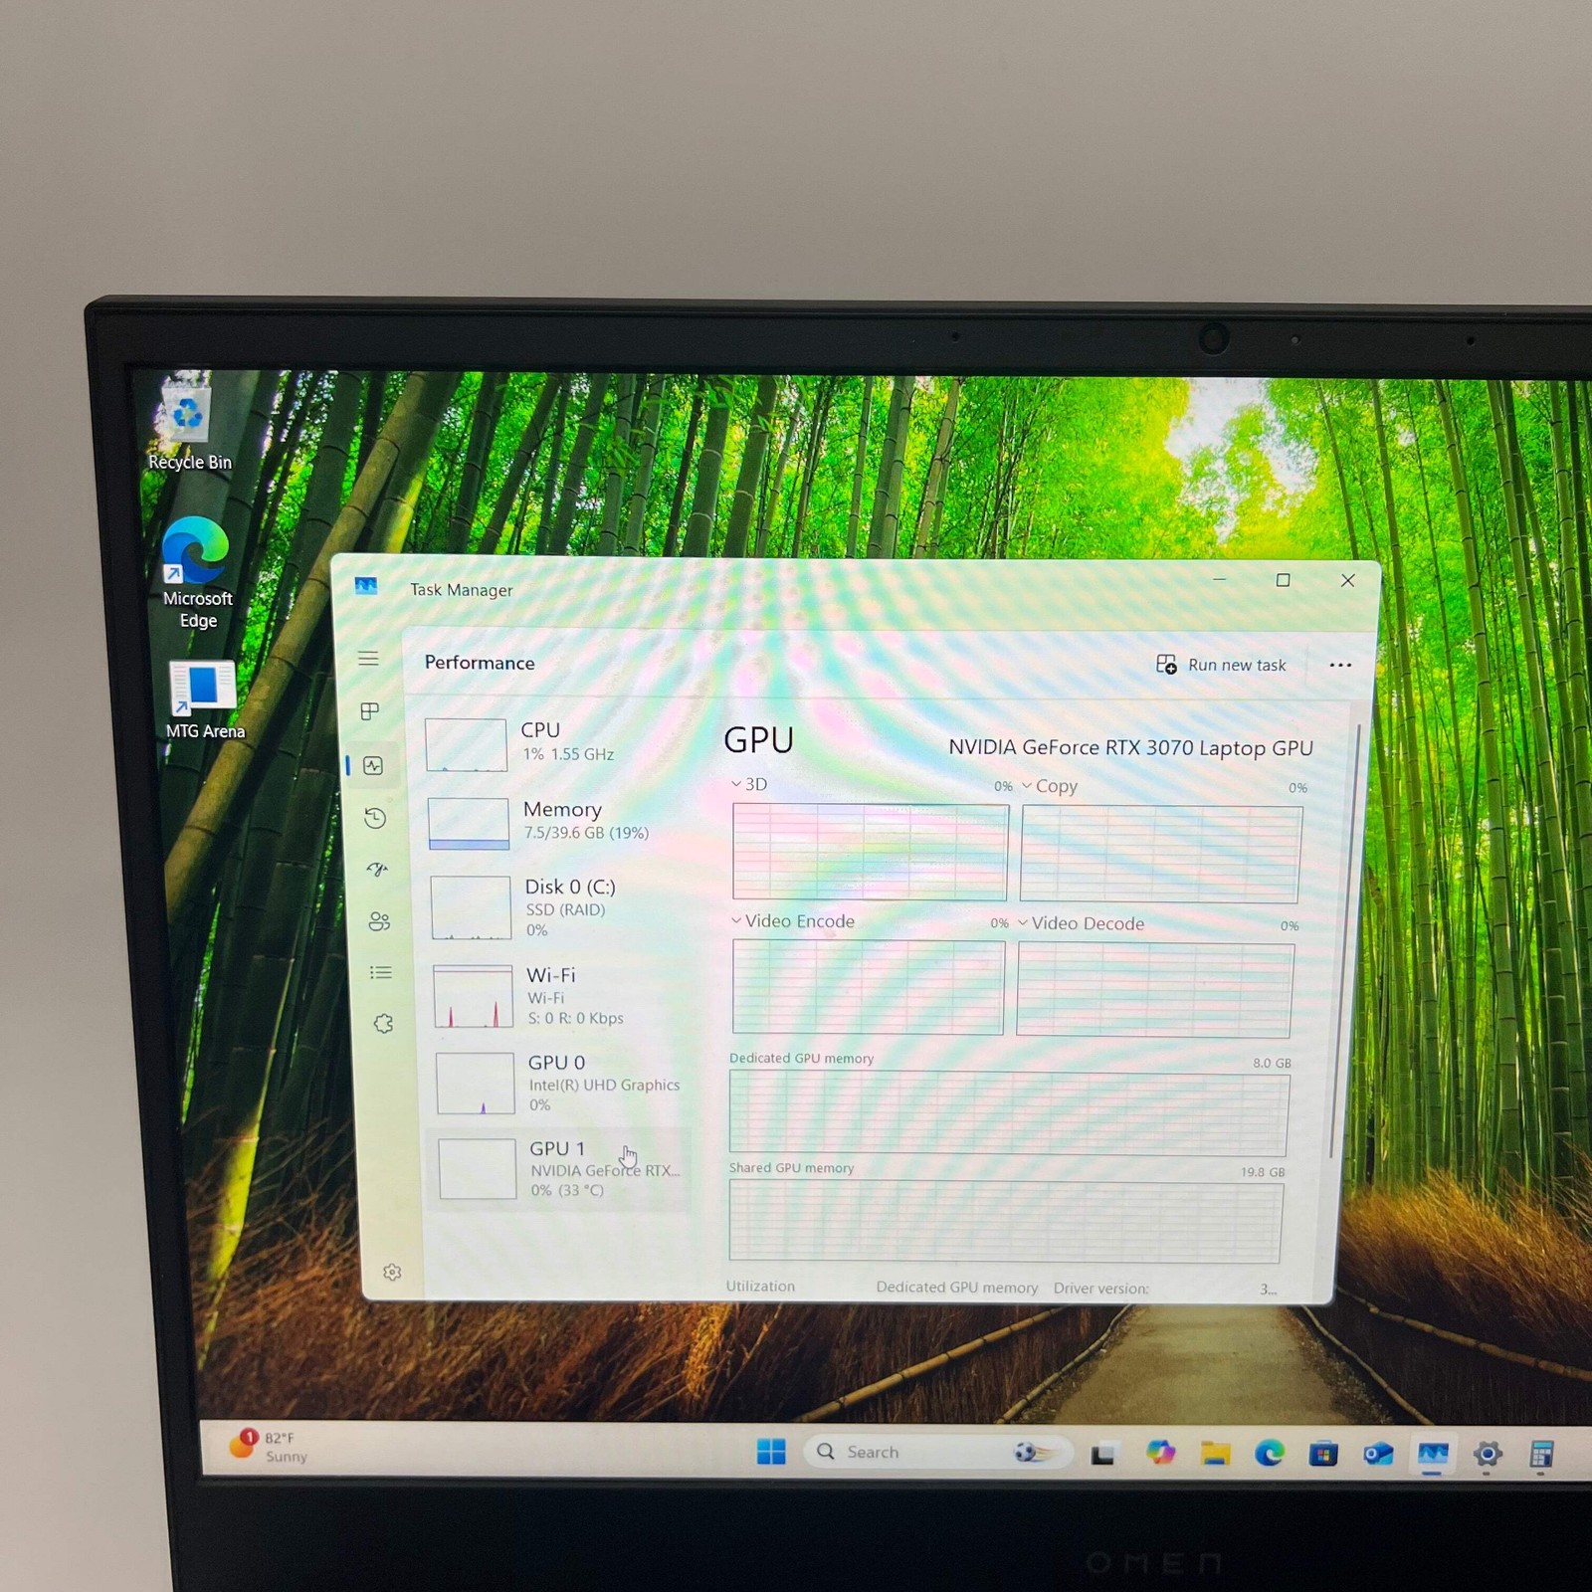Select the Performance page icon in sidebar

pos(373,765)
